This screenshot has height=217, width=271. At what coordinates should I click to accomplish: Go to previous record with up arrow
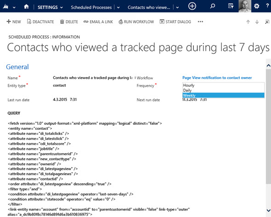tap(248, 22)
